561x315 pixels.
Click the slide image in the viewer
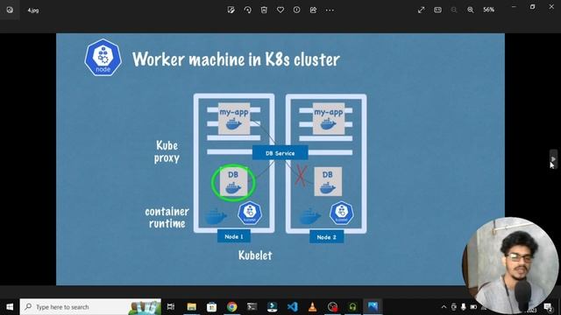pyautogui.click(x=280, y=159)
